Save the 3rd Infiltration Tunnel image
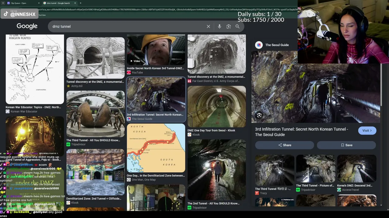The image size is (389, 218). pos(346,145)
